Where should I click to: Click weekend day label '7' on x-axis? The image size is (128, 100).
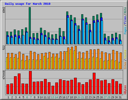(x=31, y=97)
